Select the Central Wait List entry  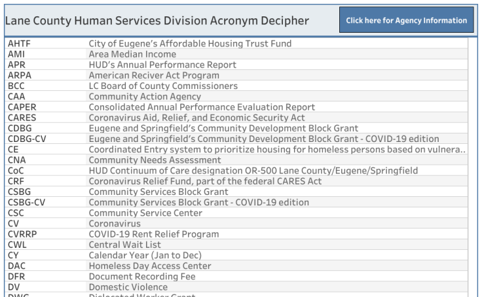125,244
